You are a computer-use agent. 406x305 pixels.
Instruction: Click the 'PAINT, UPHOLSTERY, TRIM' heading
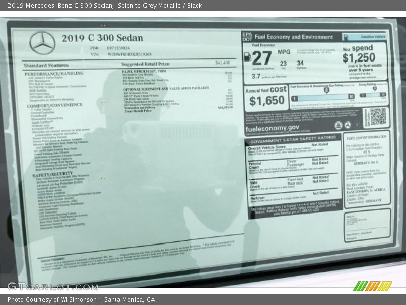click(144, 71)
